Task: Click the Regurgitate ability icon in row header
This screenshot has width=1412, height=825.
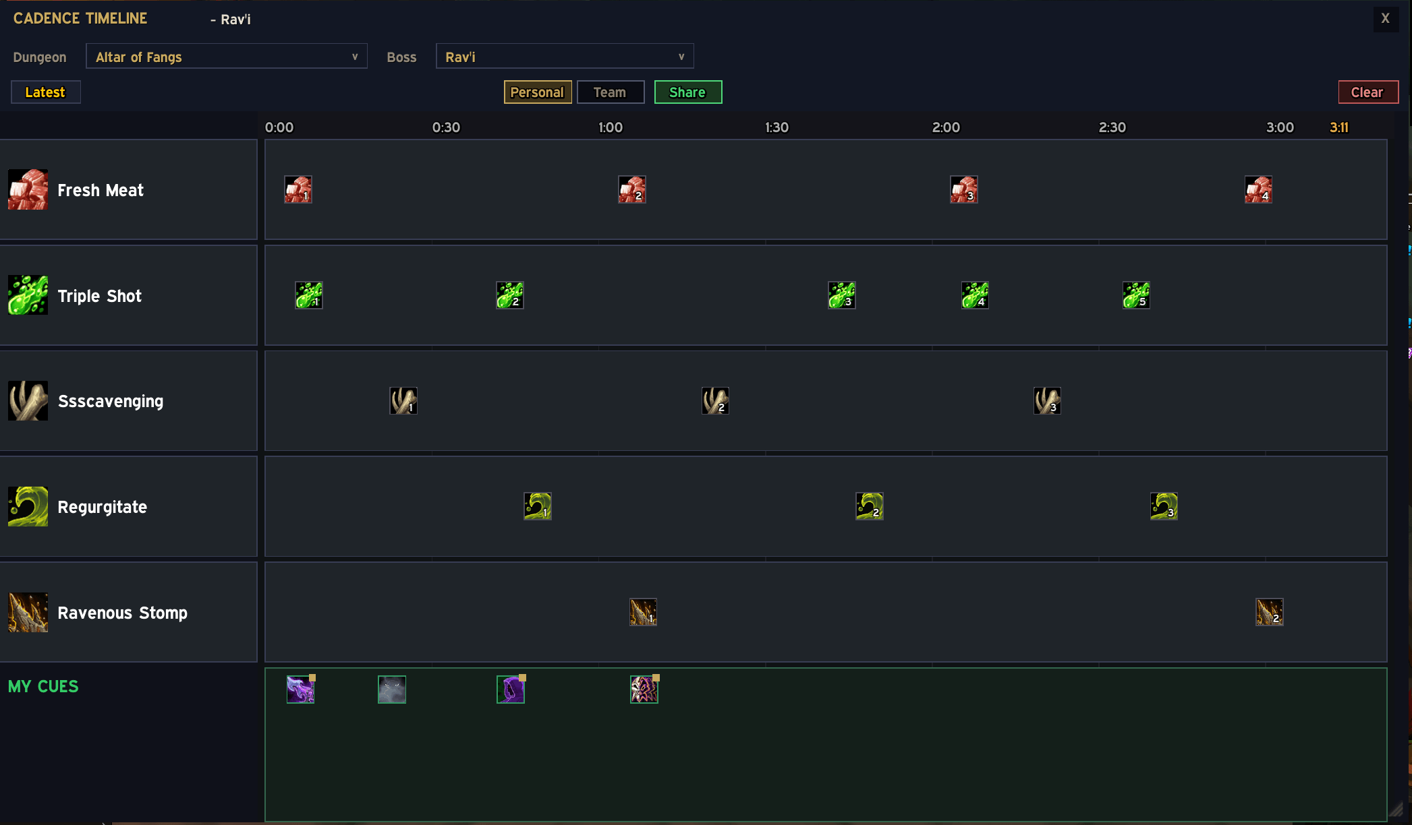Action: pyautogui.click(x=28, y=506)
